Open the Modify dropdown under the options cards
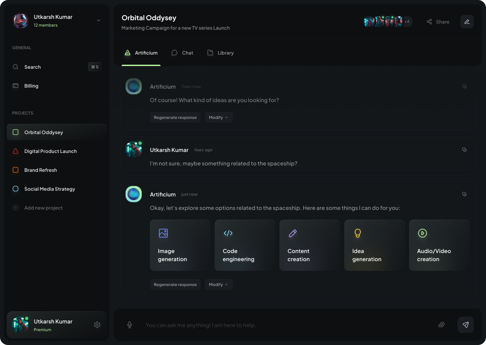This screenshot has height=345, width=486. pos(218,284)
